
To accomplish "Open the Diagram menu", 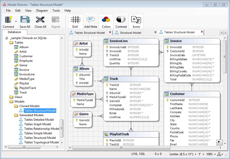I will (42, 11).
